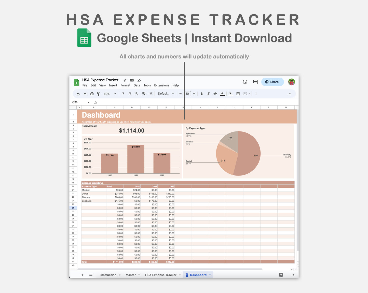Open the text color selector
The width and height of the screenshot is (368, 293).
222,94
